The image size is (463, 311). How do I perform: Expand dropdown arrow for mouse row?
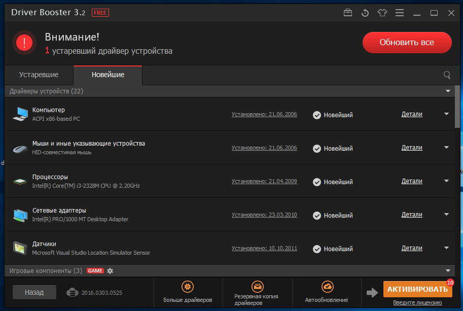tap(446, 147)
